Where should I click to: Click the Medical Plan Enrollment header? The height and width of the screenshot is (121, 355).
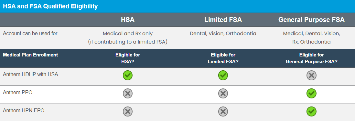pos(30,55)
